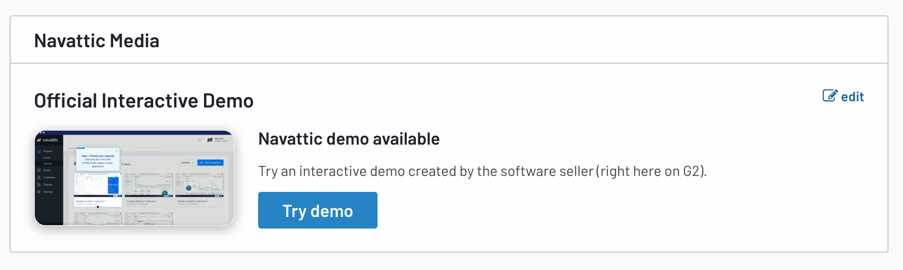This screenshot has height=270, width=903.
Task: Click the "Navattic demo available" heading
Action: 349,139
